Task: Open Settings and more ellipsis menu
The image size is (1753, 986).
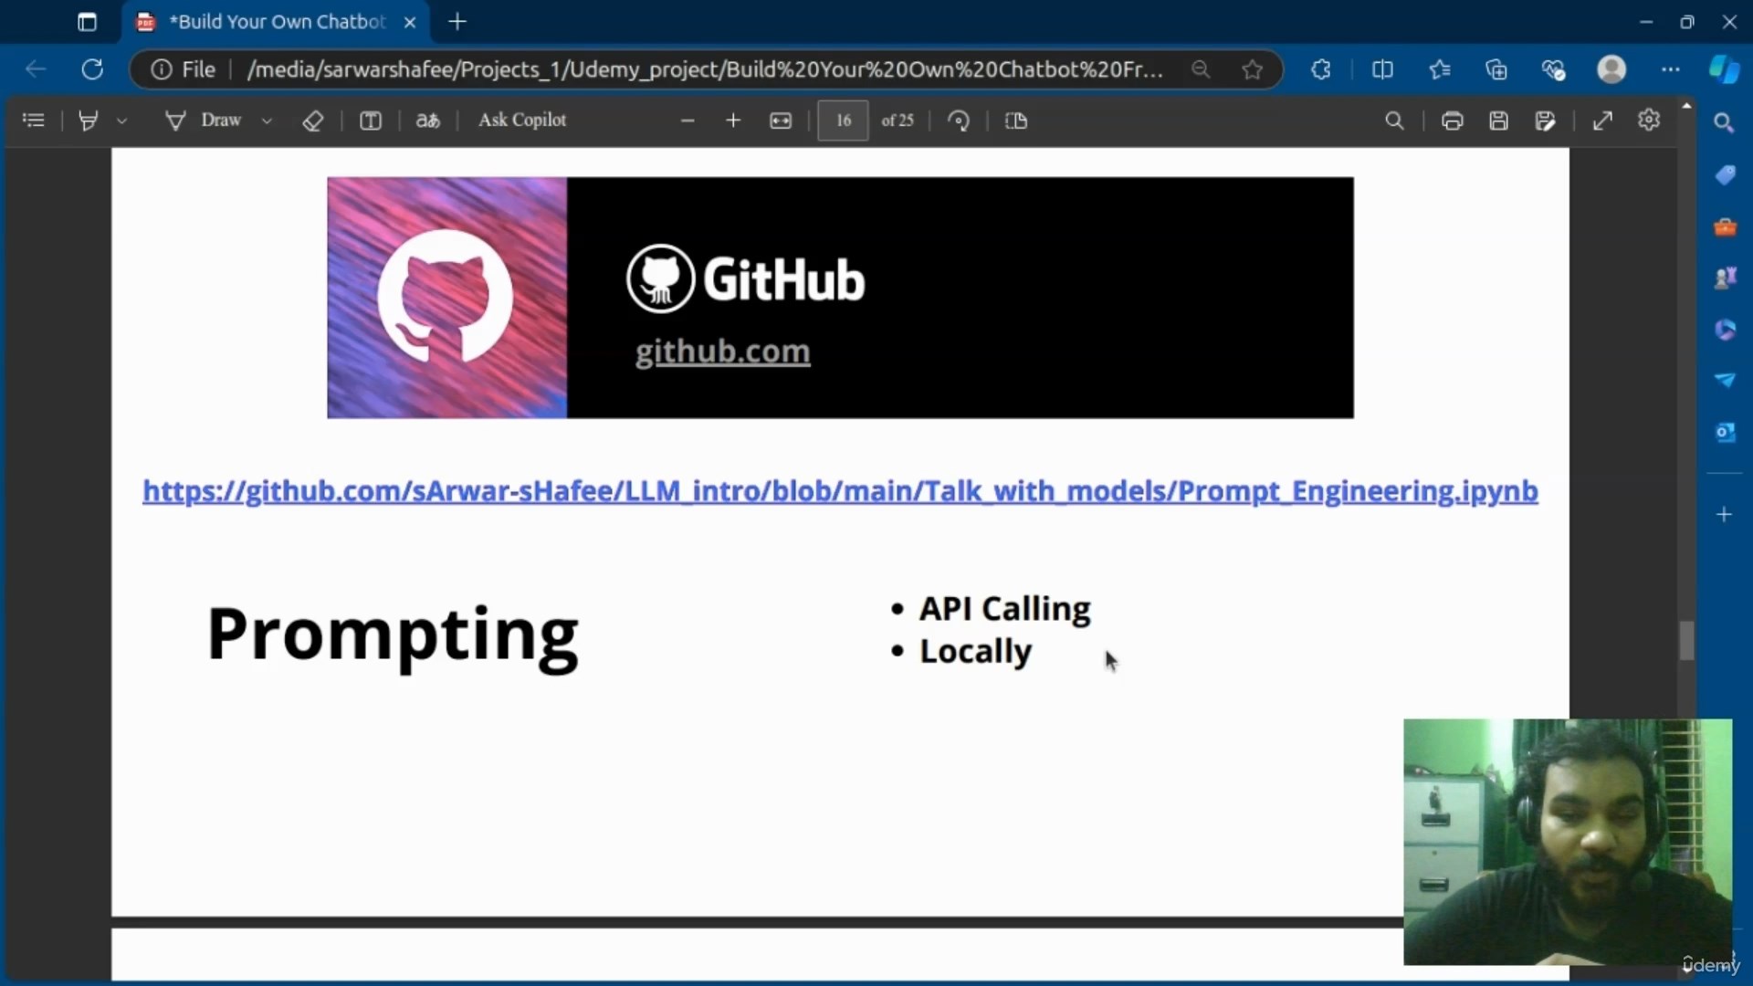Action: pyautogui.click(x=1671, y=69)
